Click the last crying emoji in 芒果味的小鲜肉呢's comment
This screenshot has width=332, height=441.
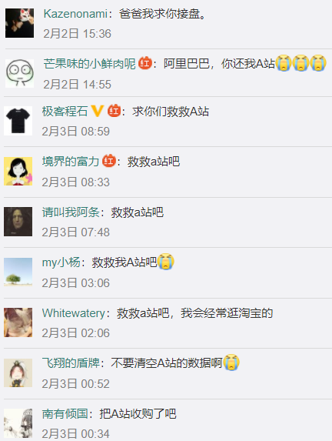(x=318, y=63)
